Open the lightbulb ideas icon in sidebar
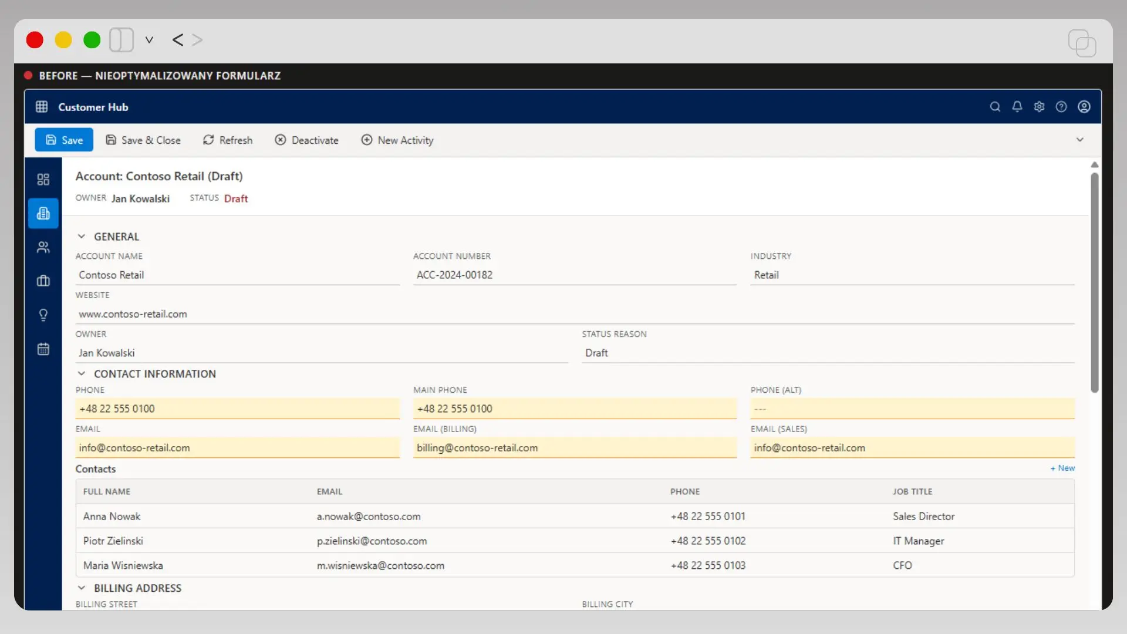The height and width of the screenshot is (634, 1127). tap(43, 315)
